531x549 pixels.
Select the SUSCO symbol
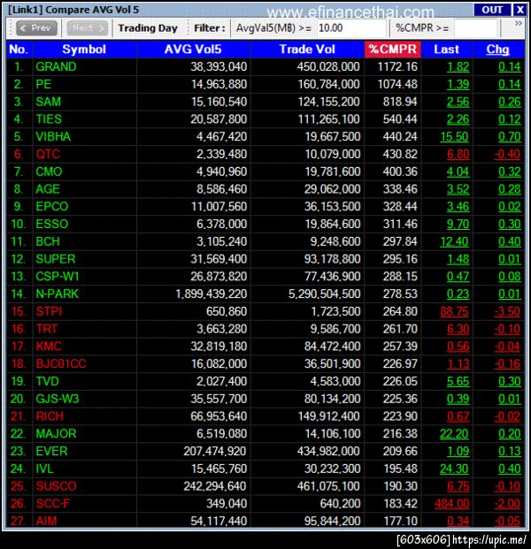pyautogui.click(x=56, y=486)
